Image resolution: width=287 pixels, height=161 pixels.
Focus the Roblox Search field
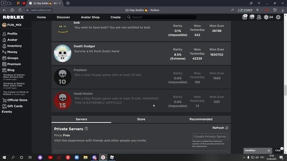click(x=161, y=17)
